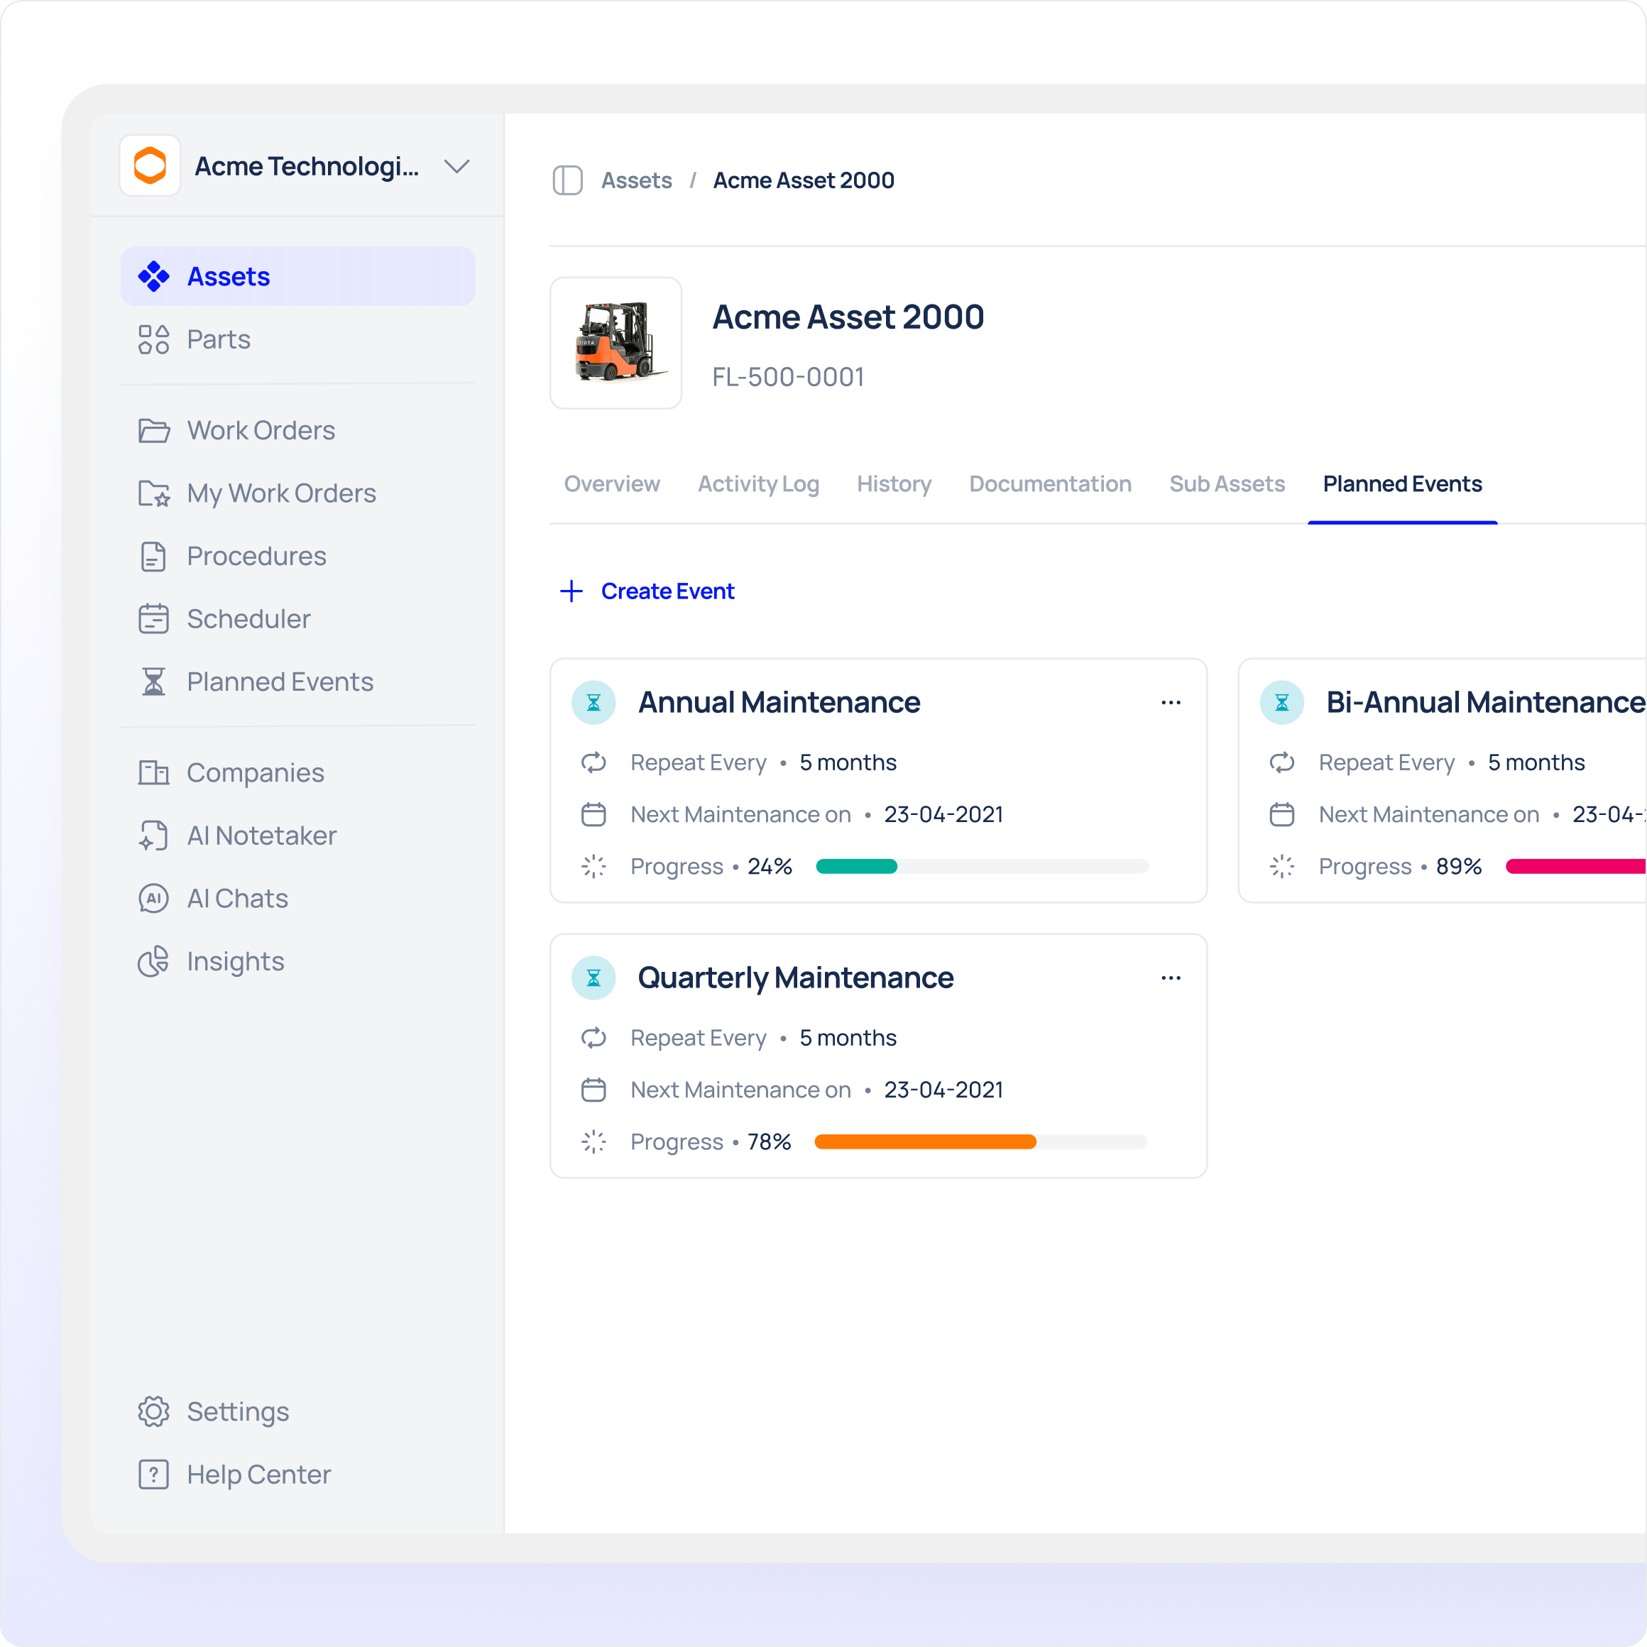Switch to the Documentation tab

coord(1049,484)
